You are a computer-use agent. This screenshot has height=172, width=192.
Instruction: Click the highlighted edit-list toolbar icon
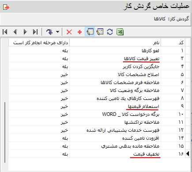pos(90,32)
